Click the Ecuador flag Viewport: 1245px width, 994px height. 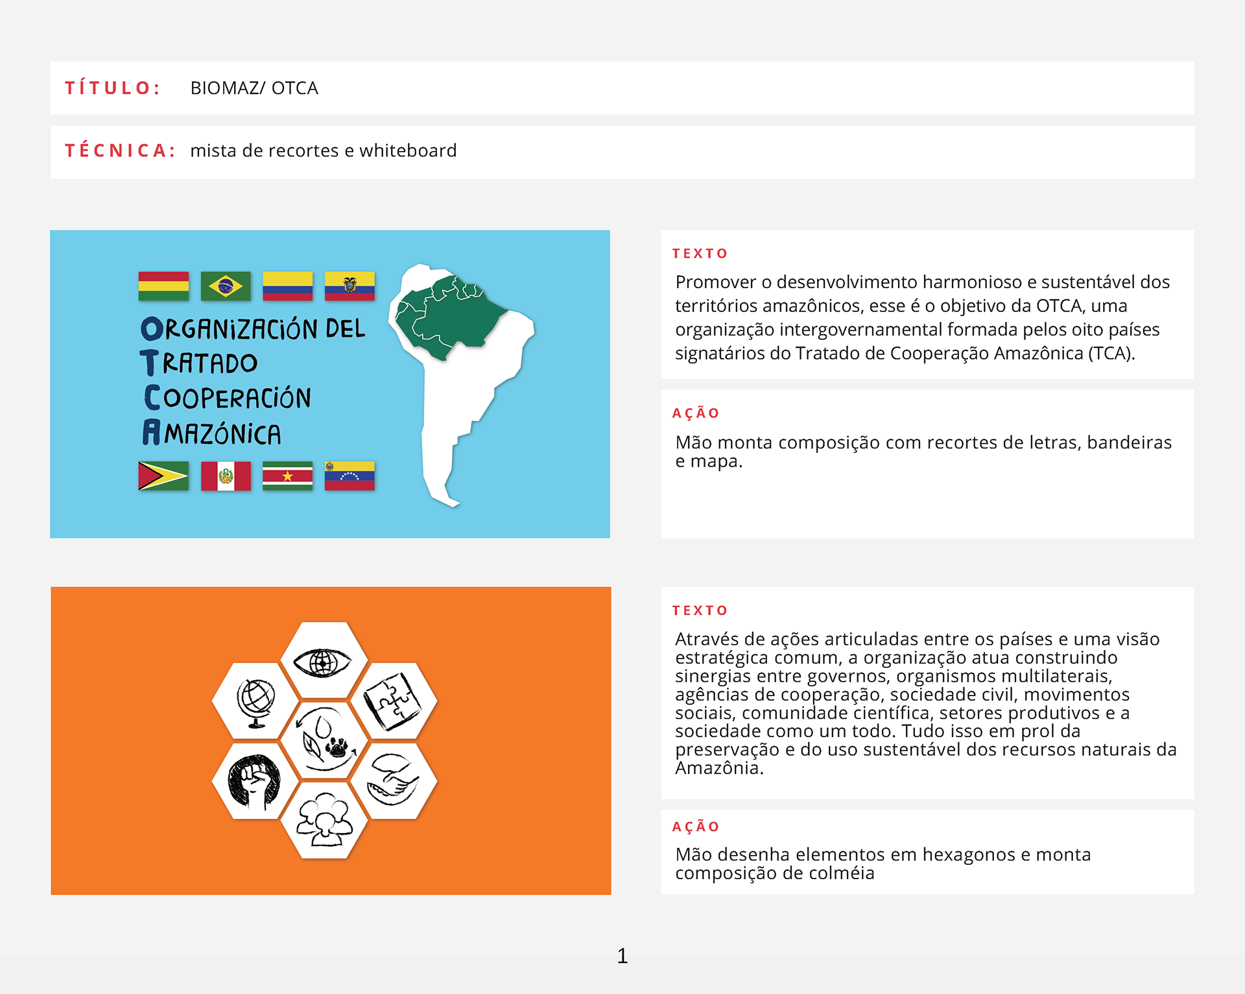[350, 286]
